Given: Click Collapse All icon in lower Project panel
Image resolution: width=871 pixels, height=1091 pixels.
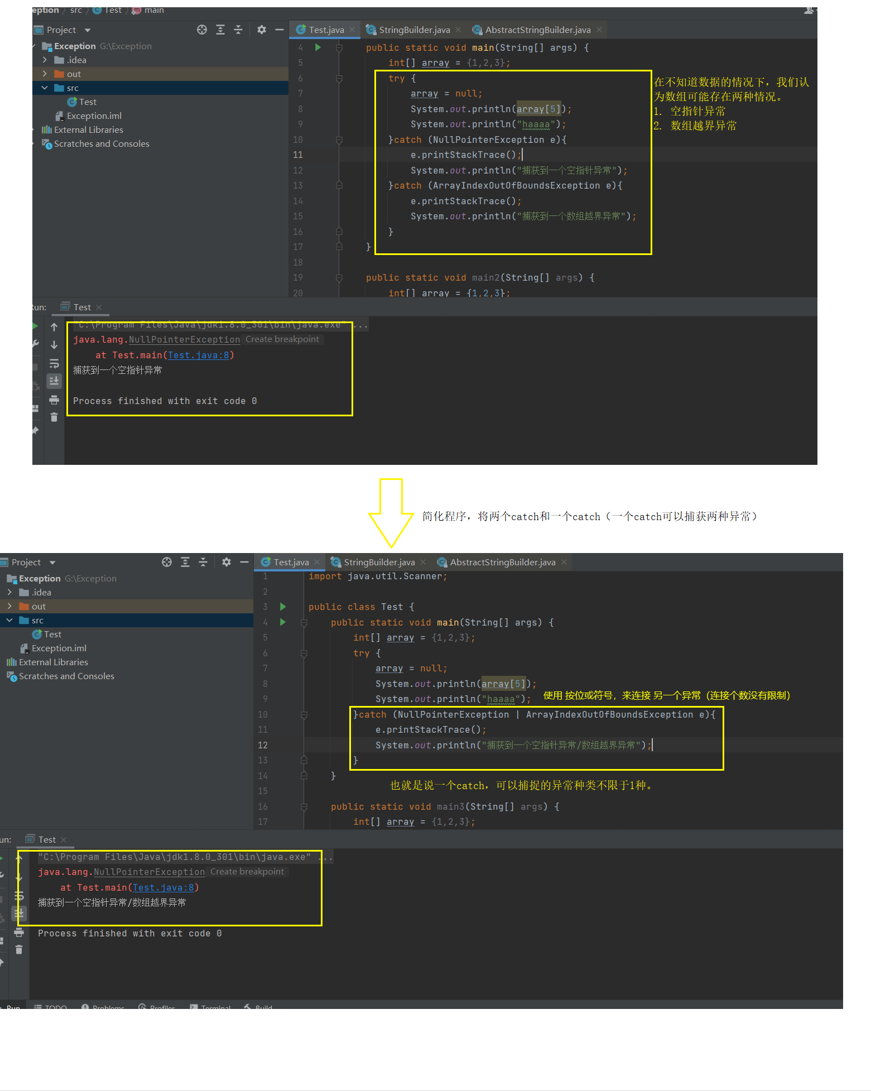Looking at the screenshot, I should [x=203, y=562].
